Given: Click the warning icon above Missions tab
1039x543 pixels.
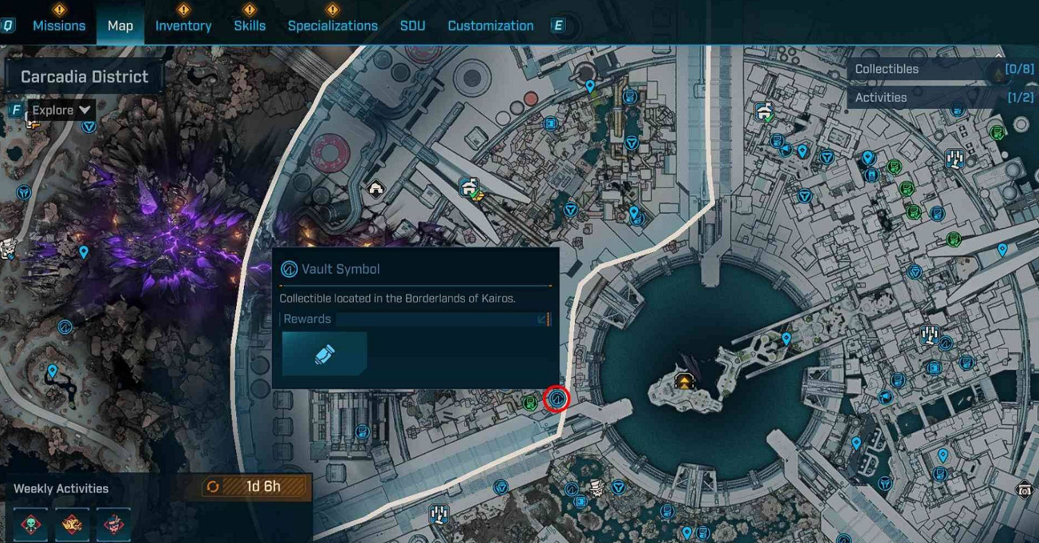Looking at the screenshot, I should (x=59, y=10).
